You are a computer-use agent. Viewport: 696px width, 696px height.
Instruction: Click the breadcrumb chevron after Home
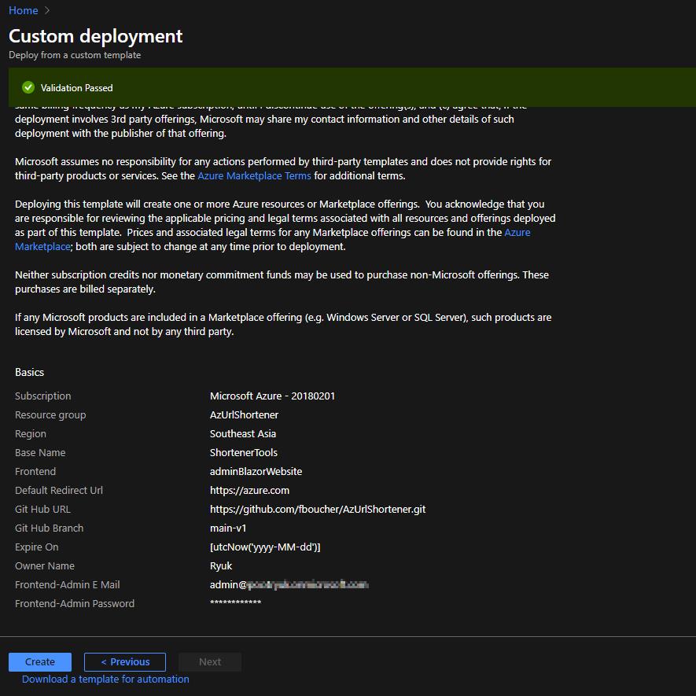(x=47, y=10)
